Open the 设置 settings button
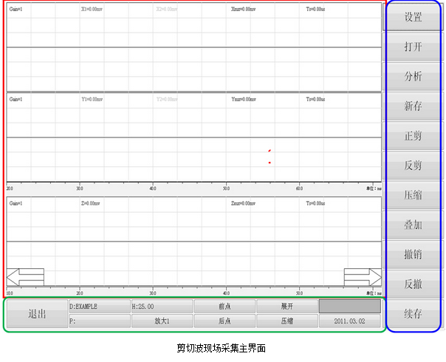The height and width of the screenshot is (362, 446). (413, 18)
